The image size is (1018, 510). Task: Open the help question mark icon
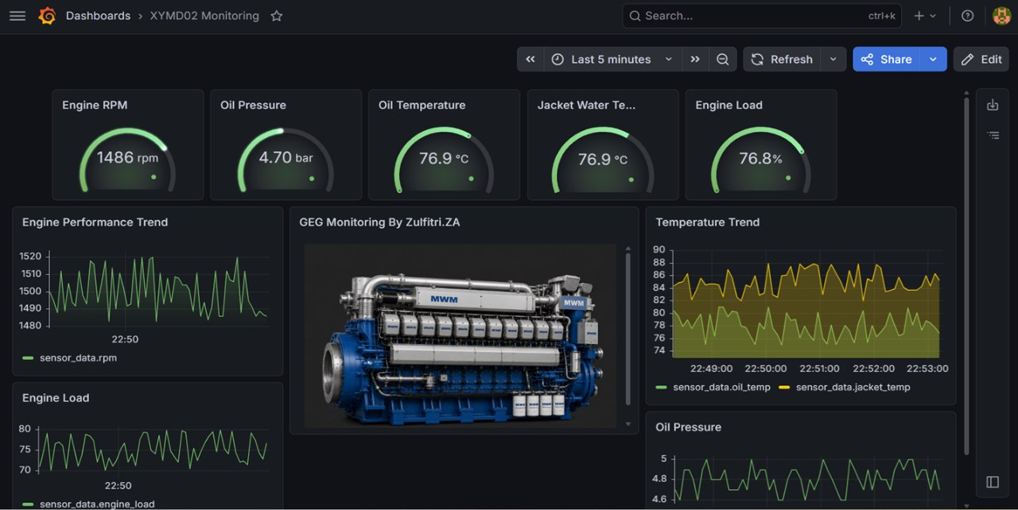967,16
